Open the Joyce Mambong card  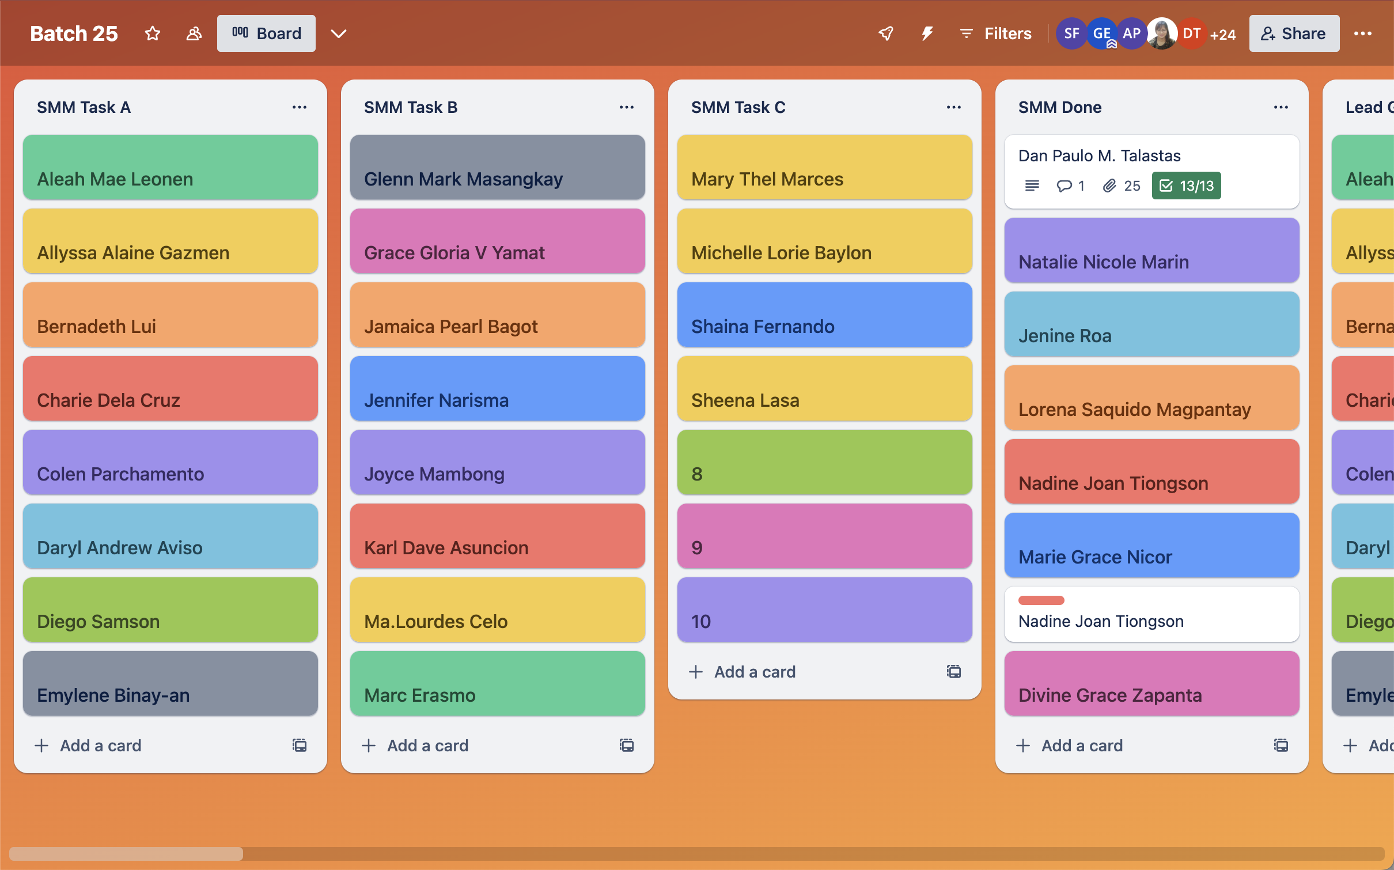(498, 462)
